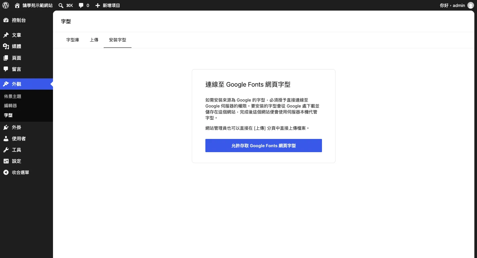Click the 工具 wrench icon
477x258 pixels.
6,150
